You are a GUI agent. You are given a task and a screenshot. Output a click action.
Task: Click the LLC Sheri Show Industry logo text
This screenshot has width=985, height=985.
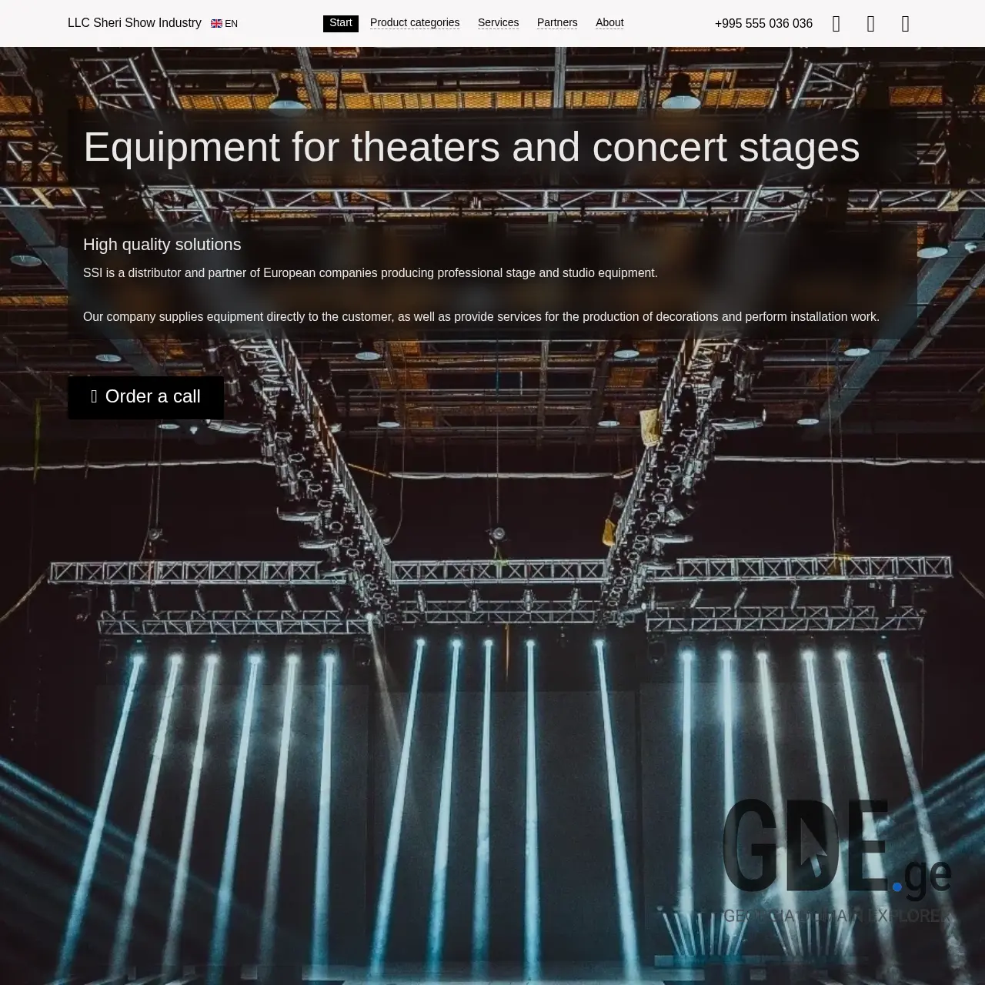coord(134,23)
